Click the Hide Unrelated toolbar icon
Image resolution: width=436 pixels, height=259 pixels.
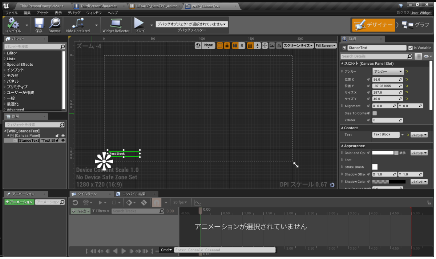coord(77,23)
